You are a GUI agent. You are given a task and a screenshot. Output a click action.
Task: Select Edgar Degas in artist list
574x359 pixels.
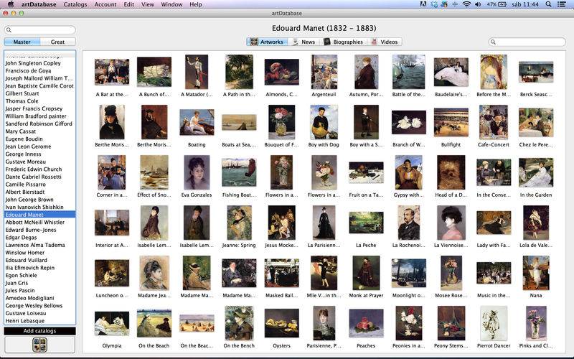(39, 238)
